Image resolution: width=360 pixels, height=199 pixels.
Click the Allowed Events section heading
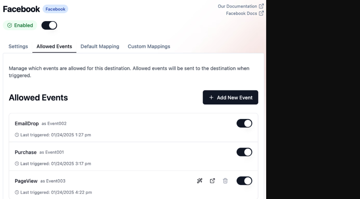[x=38, y=97]
